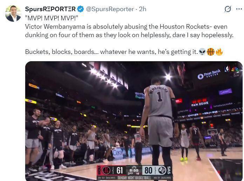Click the blue verified badge
Screen dimensions: 244x181
[80, 9]
